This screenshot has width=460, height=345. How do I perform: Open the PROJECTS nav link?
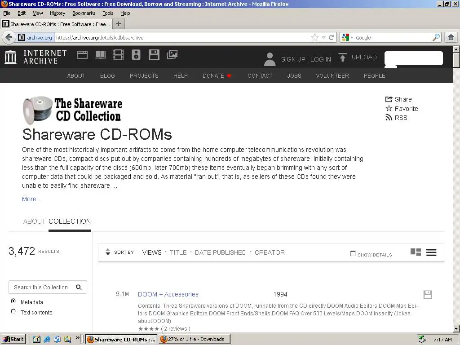coord(144,75)
